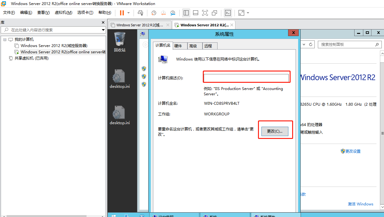Close the Windows Server 2012 R2(域… tab
384x217 pixels.
168,25
